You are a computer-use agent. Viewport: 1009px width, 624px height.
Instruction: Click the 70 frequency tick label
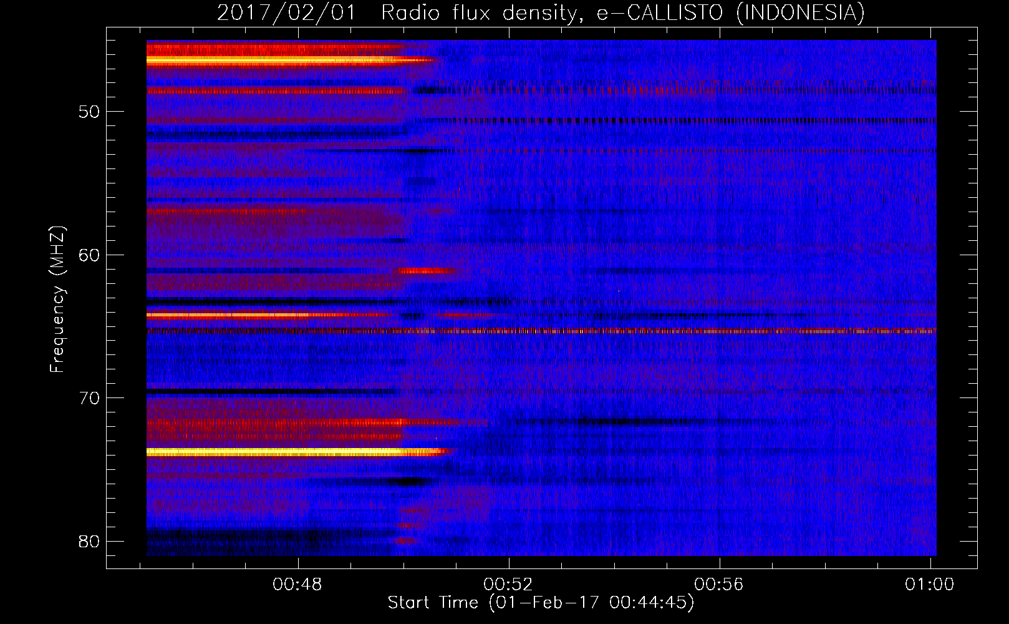pyautogui.click(x=89, y=398)
